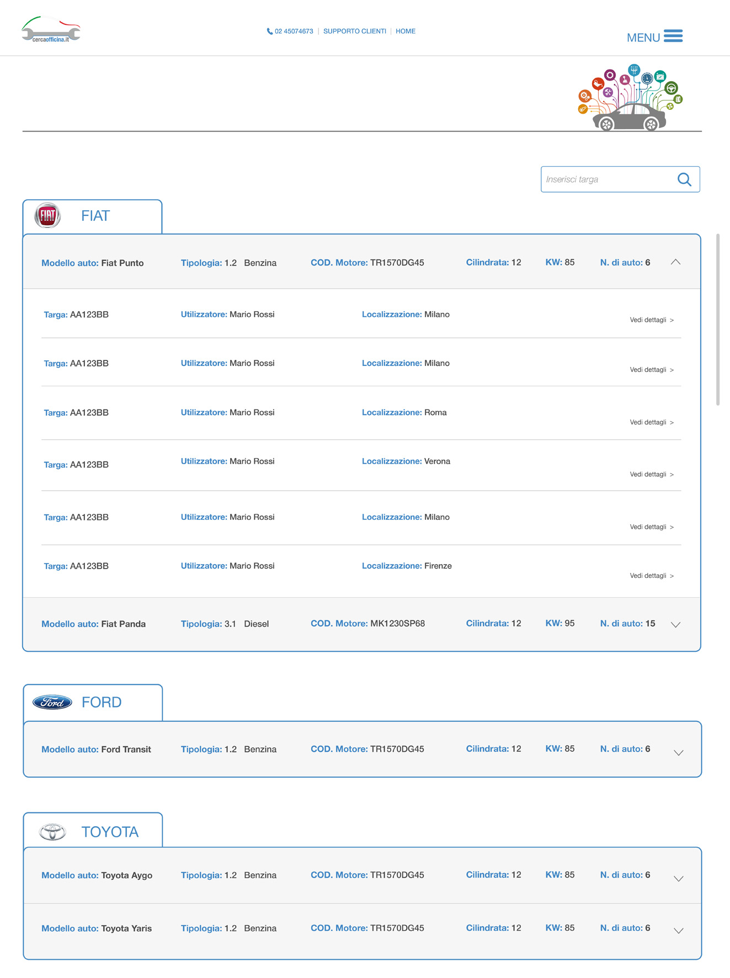This screenshot has width=730, height=978.
Task: Click the page vertical scrollbar thumb
Action: point(718,320)
